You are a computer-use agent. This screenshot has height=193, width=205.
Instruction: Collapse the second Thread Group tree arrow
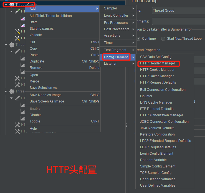pos(6,45)
